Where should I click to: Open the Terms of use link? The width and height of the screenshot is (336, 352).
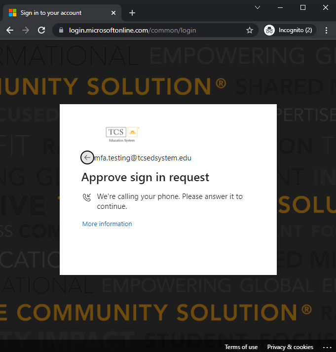coord(241,347)
